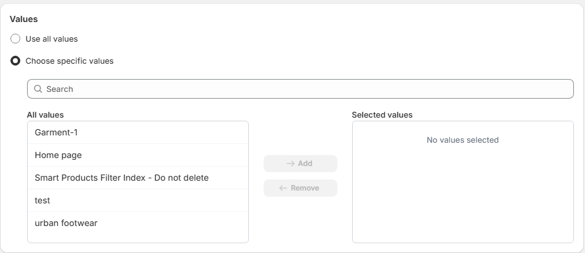Image resolution: width=585 pixels, height=253 pixels.
Task: Highlight 'urban footwear' in All values
Action: click(66, 223)
